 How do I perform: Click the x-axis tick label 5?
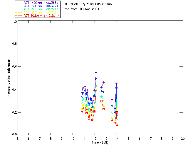[x=18, y=139]
